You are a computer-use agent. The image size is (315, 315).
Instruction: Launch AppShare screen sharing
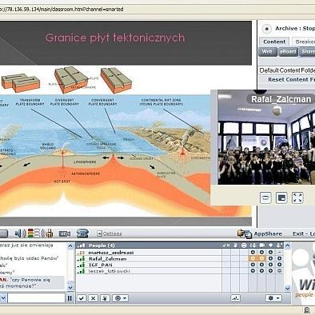[260, 233]
